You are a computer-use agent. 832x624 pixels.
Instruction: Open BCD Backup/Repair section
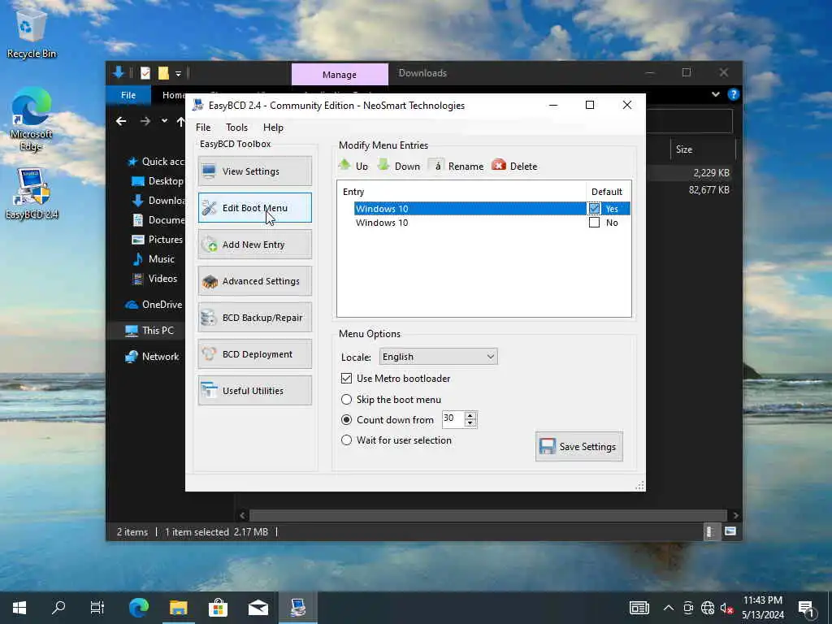click(254, 318)
